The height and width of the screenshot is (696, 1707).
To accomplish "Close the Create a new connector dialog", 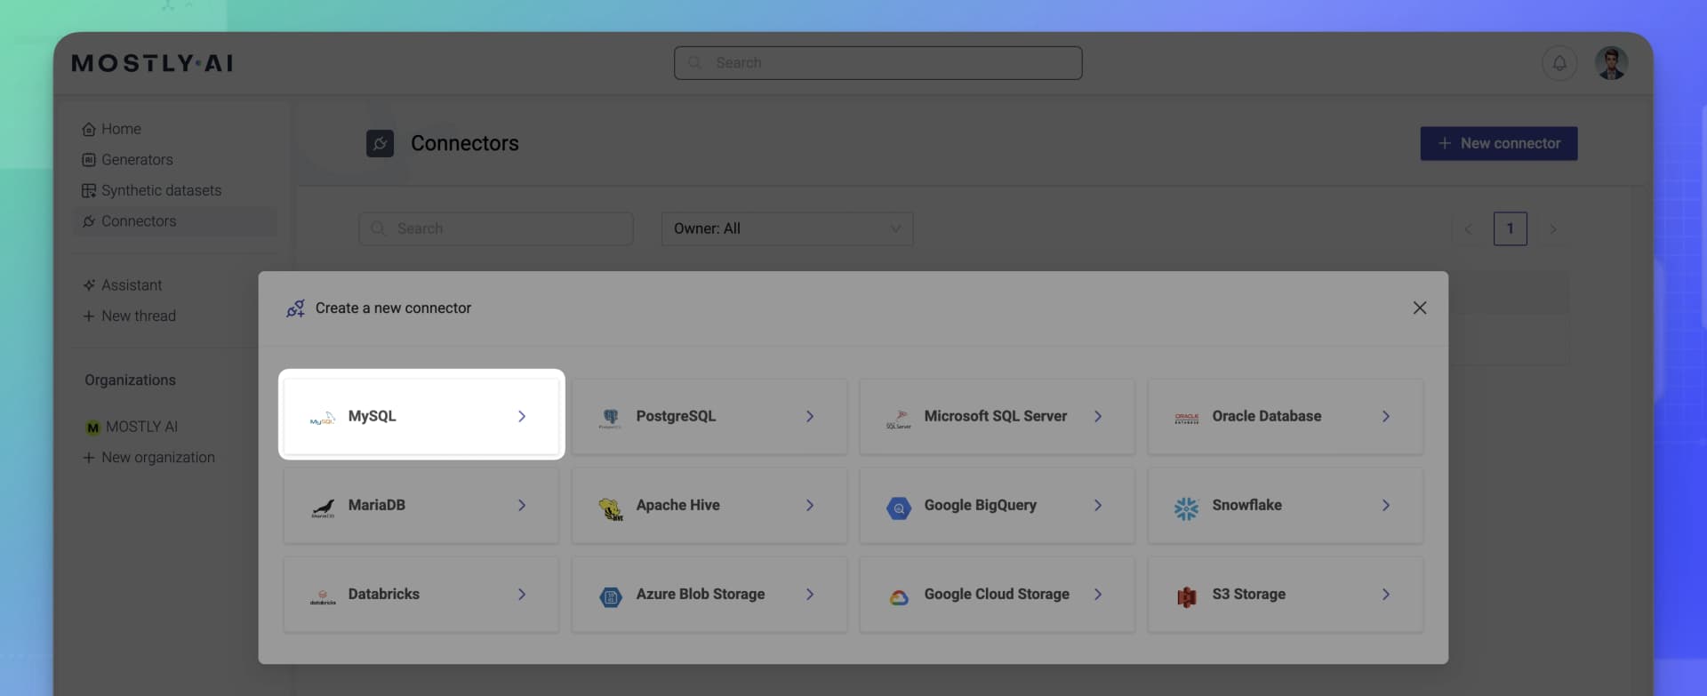I will pos(1420,308).
